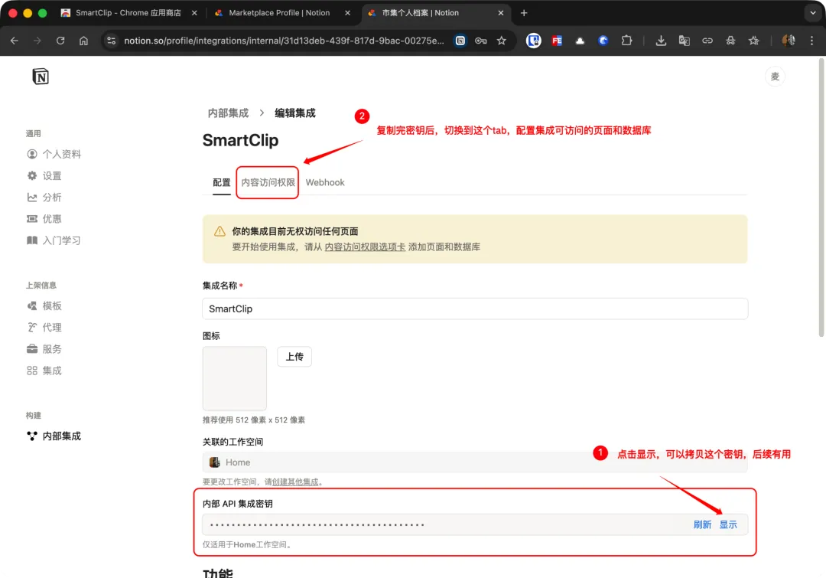The width and height of the screenshot is (826, 578).
Task: Click the 麦 user avatar
Action: tap(775, 77)
